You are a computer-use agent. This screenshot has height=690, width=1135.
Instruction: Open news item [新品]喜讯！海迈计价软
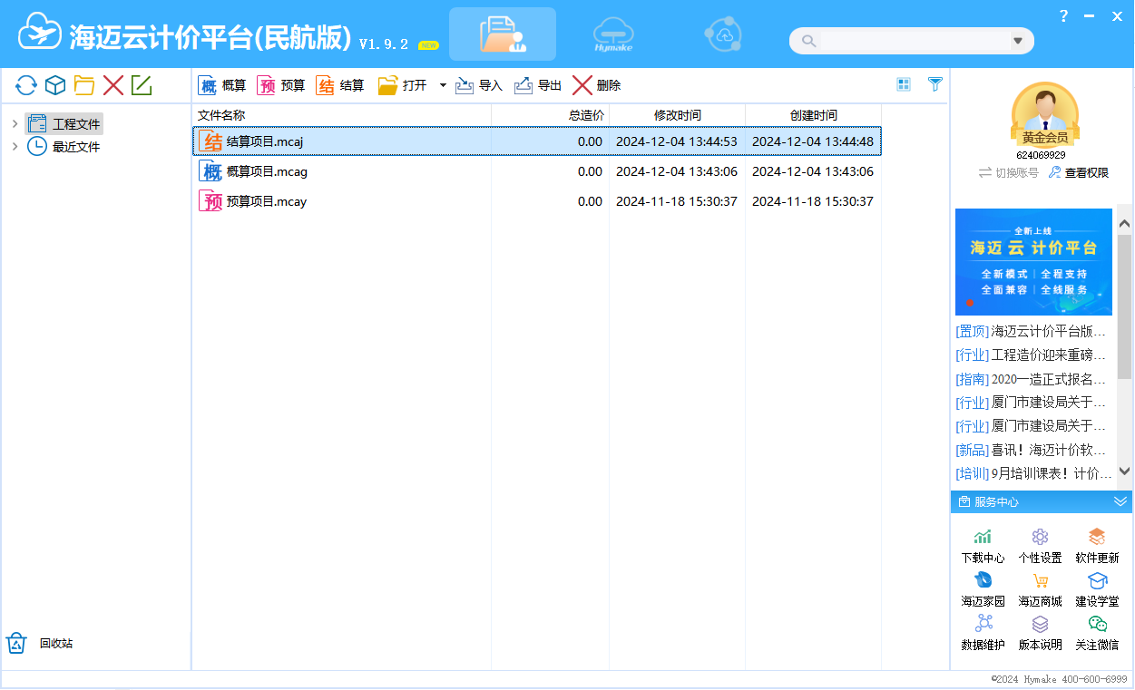click(1031, 450)
